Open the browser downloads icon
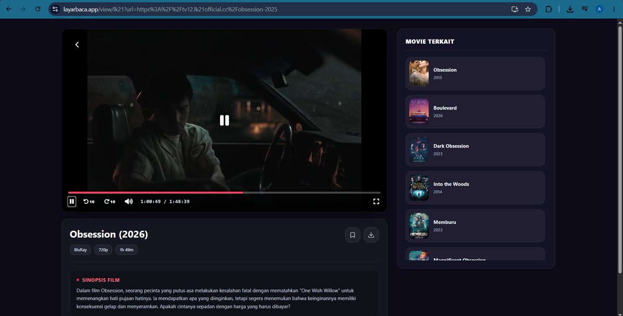 [x=570, y=9]
